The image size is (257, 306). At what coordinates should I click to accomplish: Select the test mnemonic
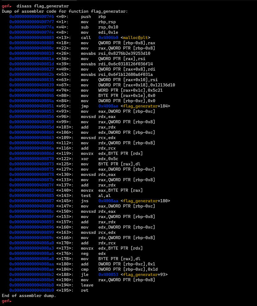(86, 196)
